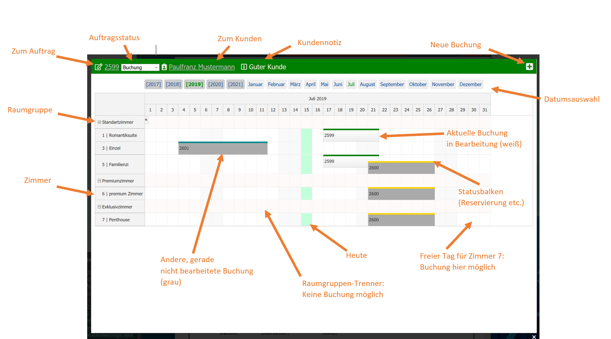The image size is (611, 339).
Task: Switch to year 2020
Action: click(215, 84)
